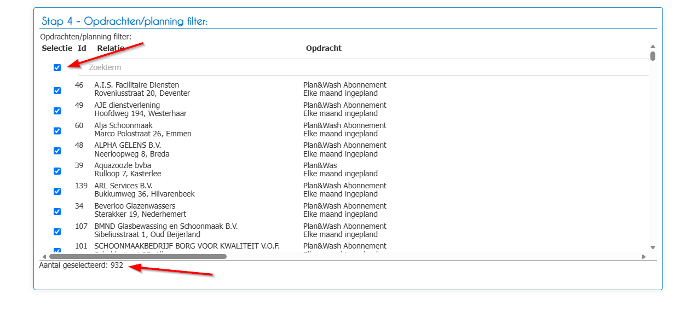Click Id value 107

pyautogui.click(x=81, y=226)
